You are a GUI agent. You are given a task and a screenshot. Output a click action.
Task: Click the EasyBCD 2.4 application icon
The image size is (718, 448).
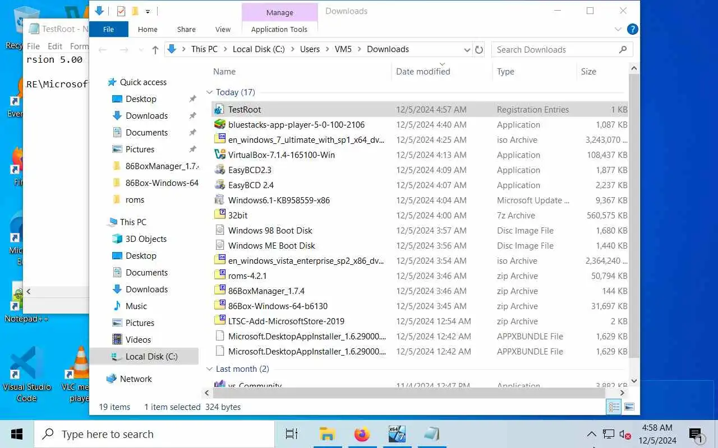219,185
